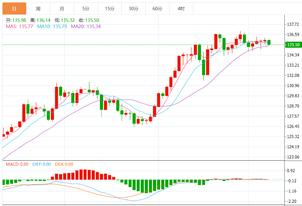This screenshot has width=302, height=206.
Task: Click the MA10: 135.79 label
Action: tap(52, 26)
